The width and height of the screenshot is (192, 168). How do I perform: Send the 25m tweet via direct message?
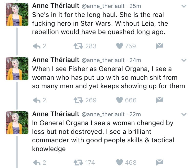pyautogui.click(x=159, y=46)
